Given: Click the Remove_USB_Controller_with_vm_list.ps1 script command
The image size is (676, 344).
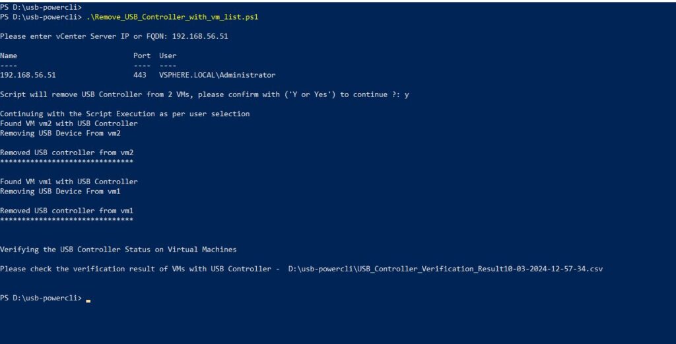Looking at the screenshot, I should [172, 17].
